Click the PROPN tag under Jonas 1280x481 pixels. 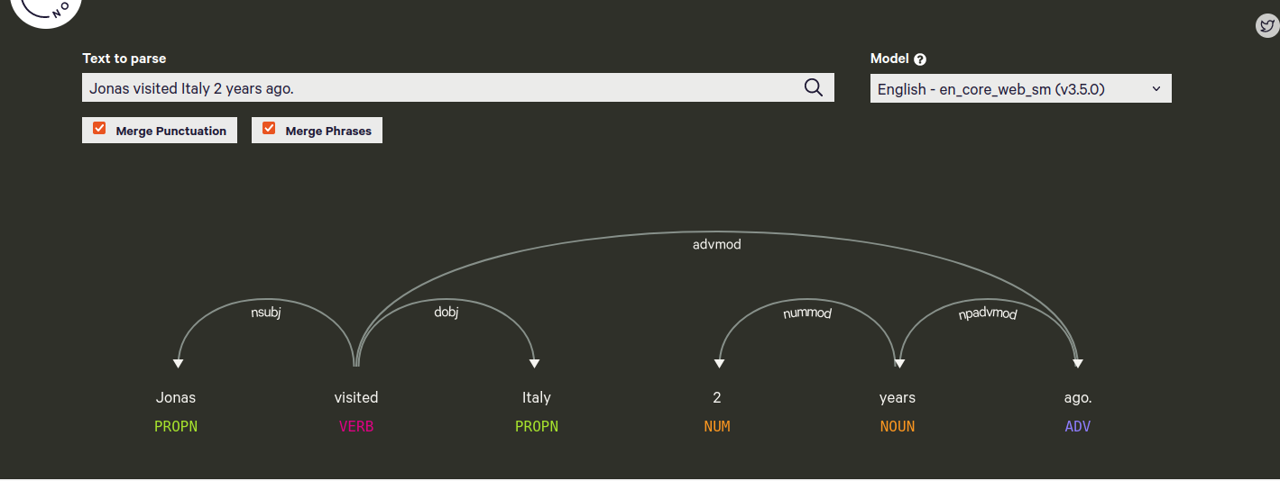click(x=176, y=426)
